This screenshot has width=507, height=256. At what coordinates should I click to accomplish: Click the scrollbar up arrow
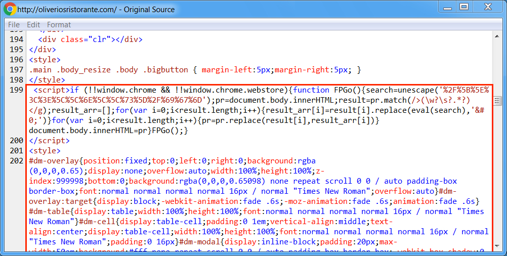coord(497,36)
